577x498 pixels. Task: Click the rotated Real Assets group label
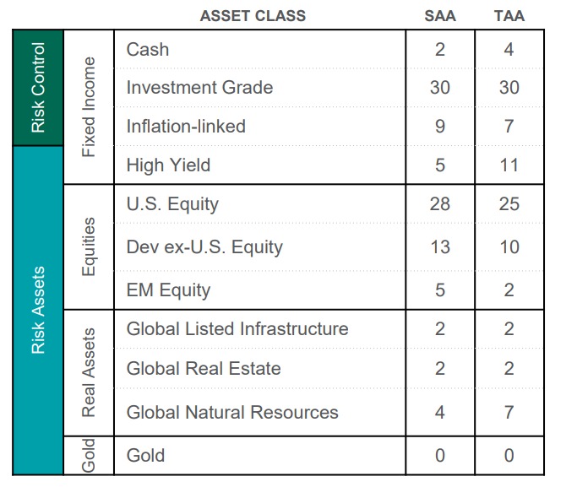(x=89, y=372)
